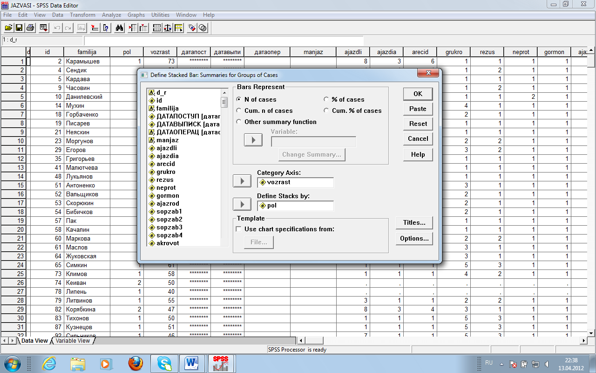The width and height of the screenshot is (596, 373).
Task: Click the Cancel button
Action: coord(418,138)
